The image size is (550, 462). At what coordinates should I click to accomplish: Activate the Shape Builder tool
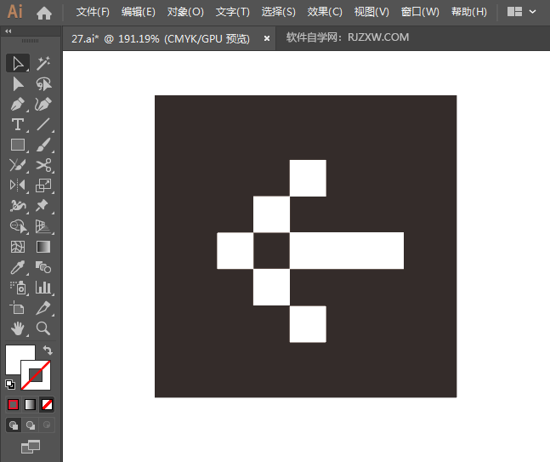click(18, 226)
